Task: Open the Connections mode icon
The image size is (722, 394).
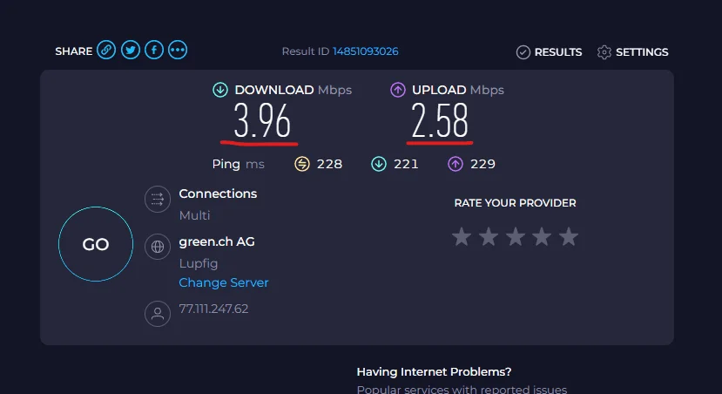Action: (158, 199)
